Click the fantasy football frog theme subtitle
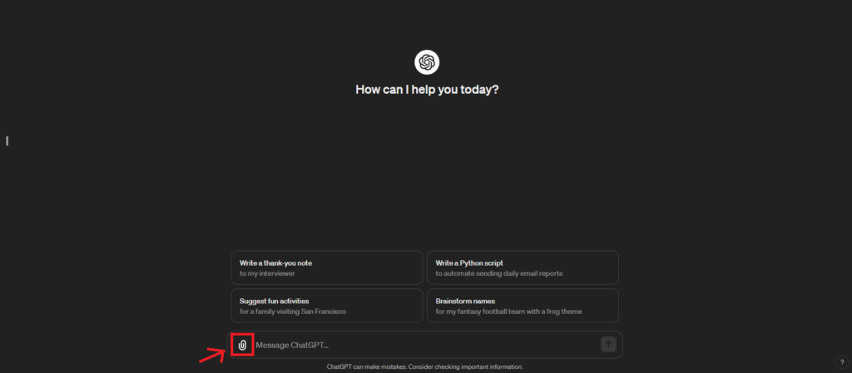The height and width of the screenshot is (373, 852). pyautogui.click(x=508, y=312)
